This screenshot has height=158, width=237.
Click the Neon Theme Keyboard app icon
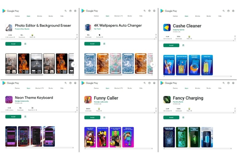click(x=9, y=99)
